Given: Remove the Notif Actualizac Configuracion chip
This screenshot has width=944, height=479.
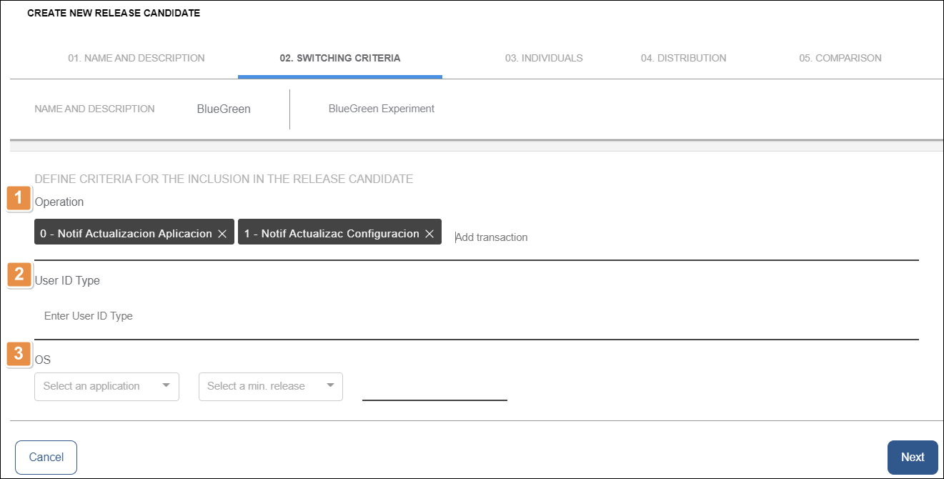Looking at the screenshot, I should click(429, 234).
